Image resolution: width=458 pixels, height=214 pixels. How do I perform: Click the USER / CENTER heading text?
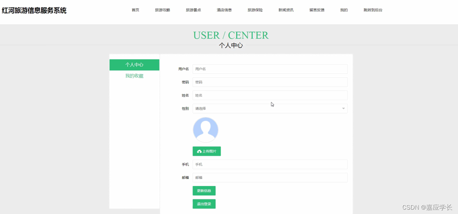point(231,35)
